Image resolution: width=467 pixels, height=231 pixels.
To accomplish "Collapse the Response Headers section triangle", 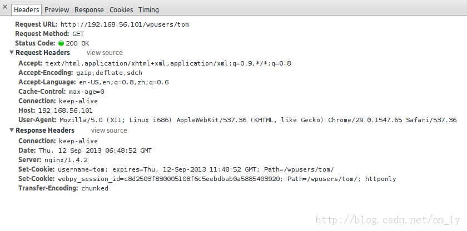I will (x=11, y=130).
